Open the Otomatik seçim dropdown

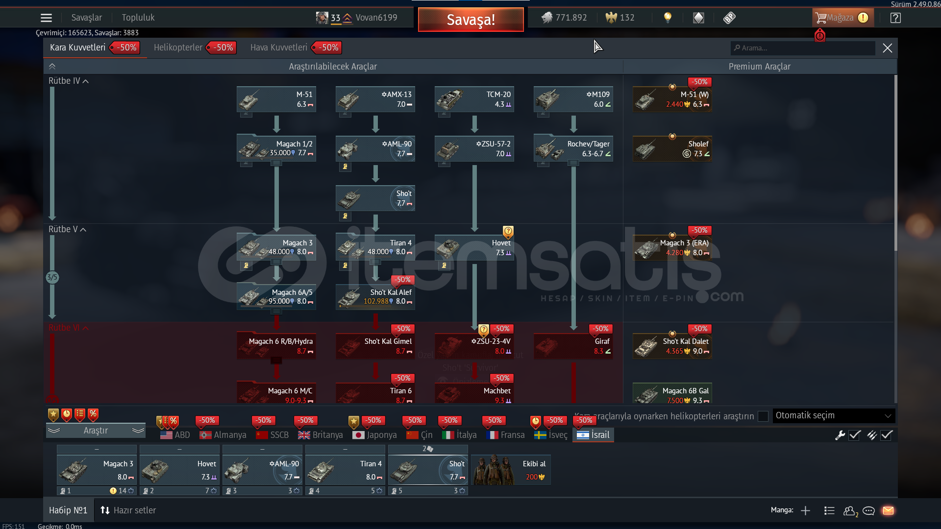point(833,416)
